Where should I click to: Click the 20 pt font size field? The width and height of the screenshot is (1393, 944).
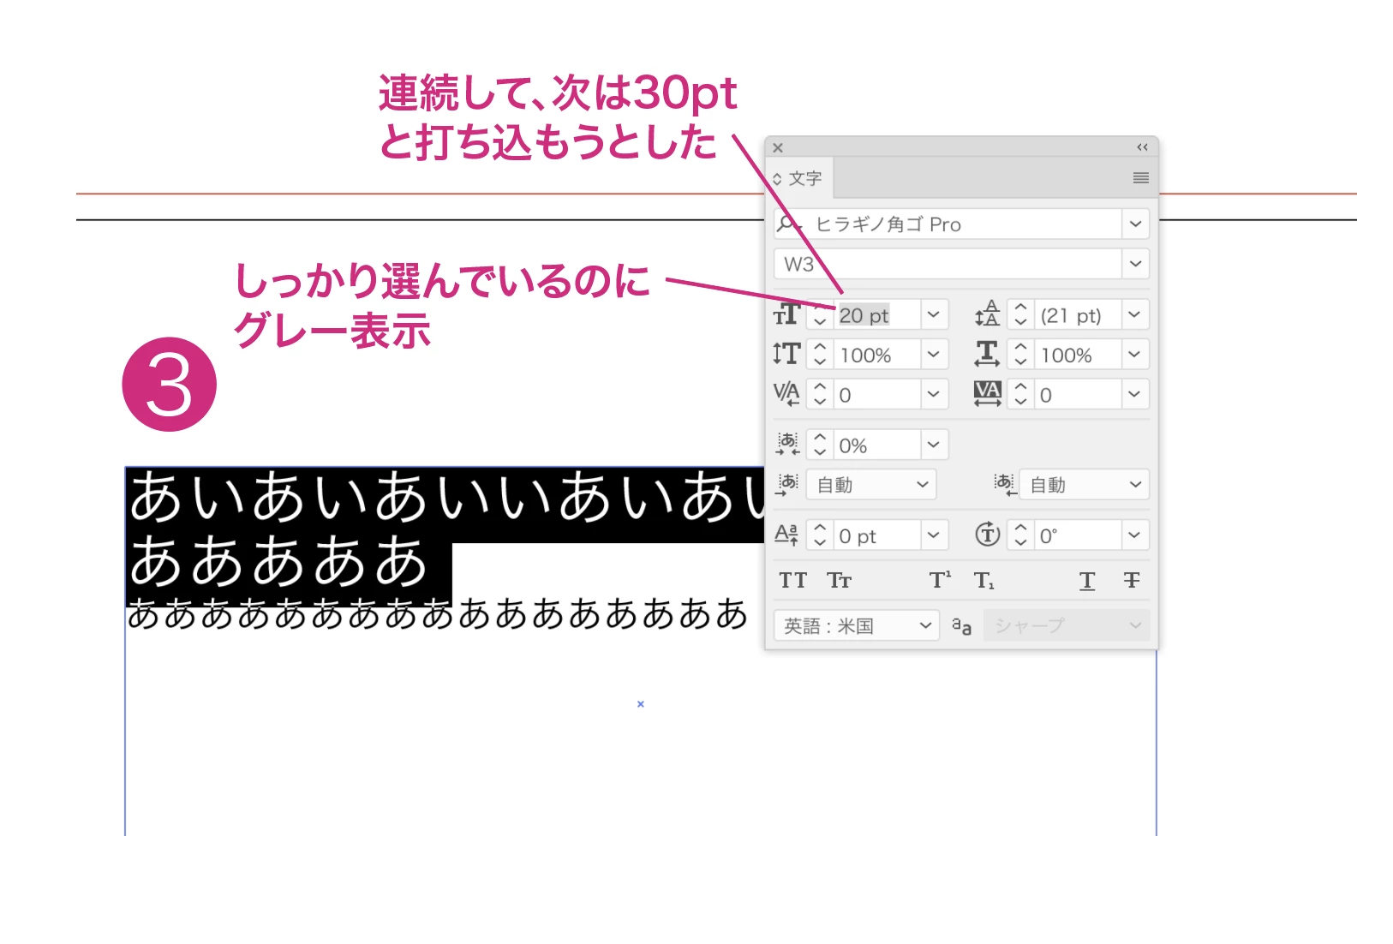(x=877, y=315)
